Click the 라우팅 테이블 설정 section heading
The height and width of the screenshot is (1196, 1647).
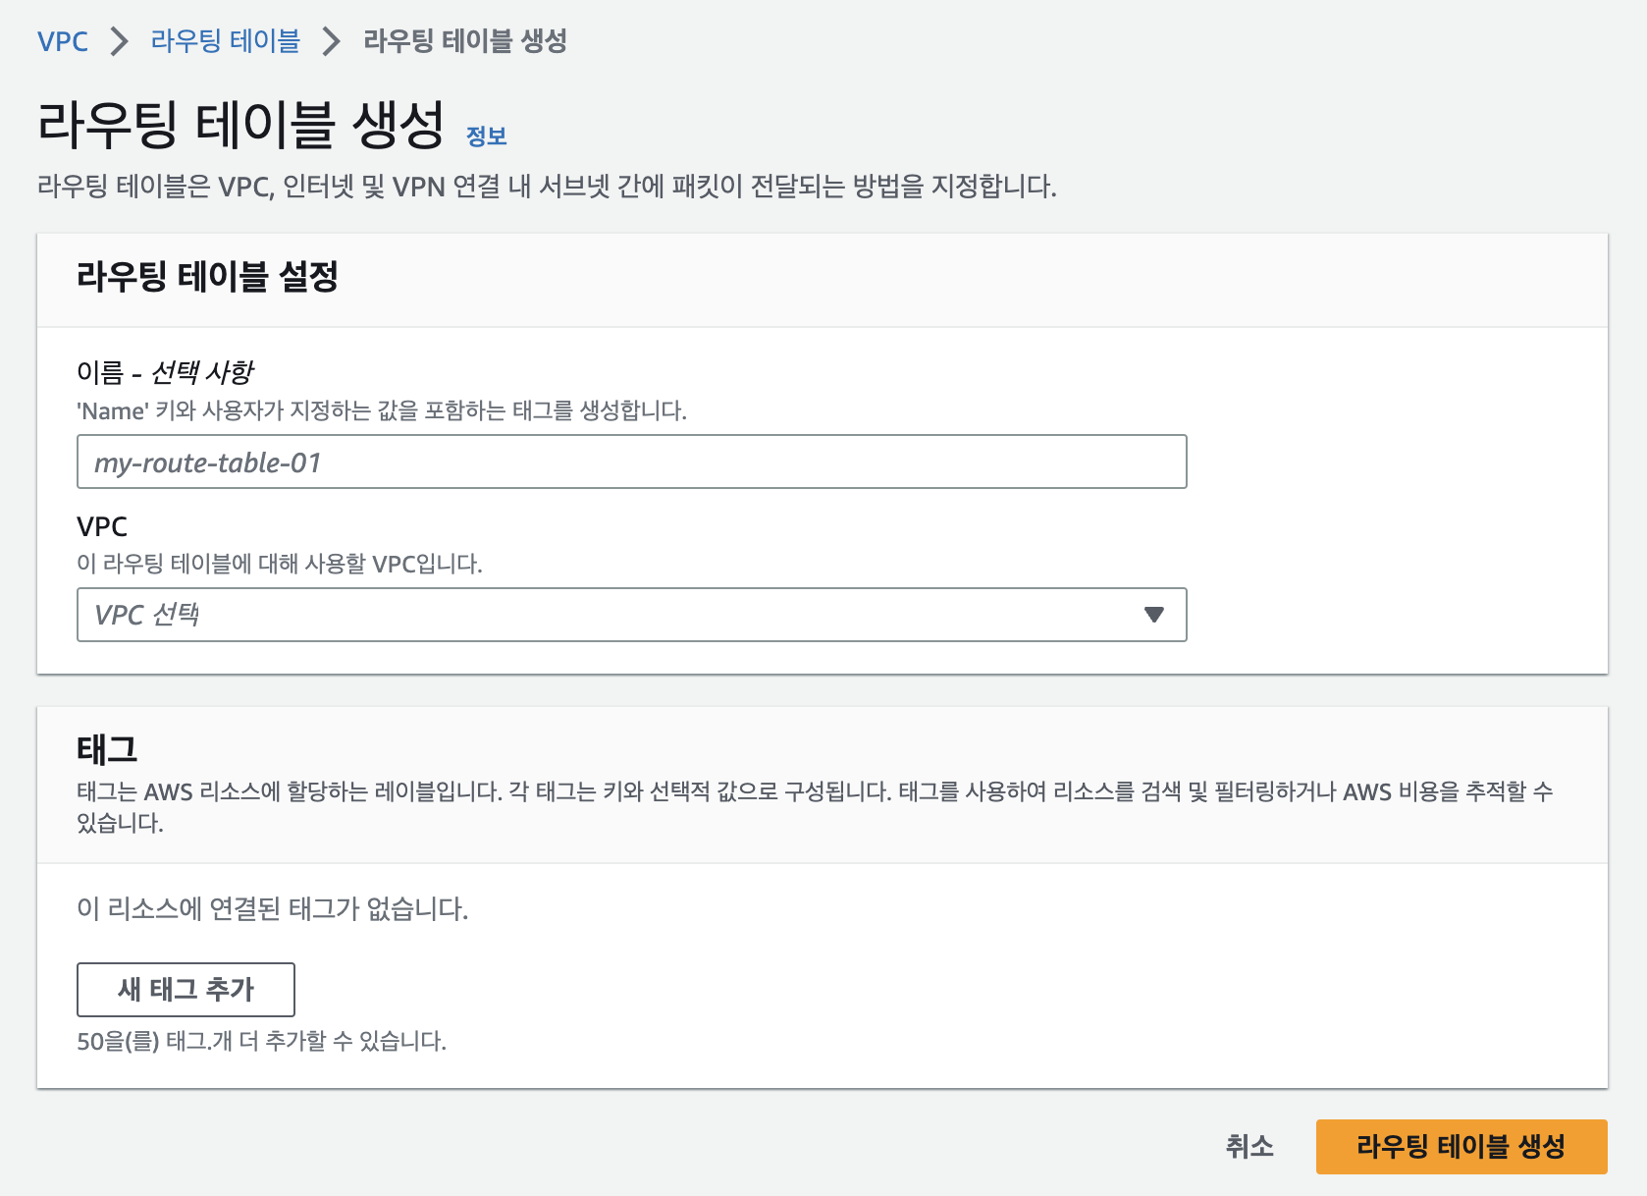207,276
